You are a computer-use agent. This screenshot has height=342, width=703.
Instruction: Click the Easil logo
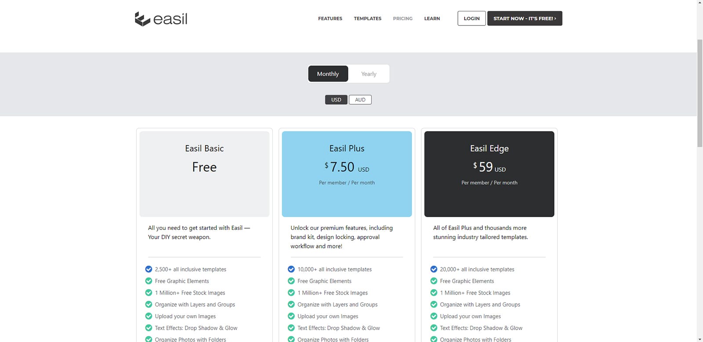(161, 19)
